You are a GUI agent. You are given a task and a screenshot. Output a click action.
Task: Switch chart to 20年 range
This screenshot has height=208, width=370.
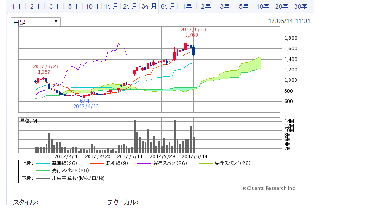tap(281, 7)
